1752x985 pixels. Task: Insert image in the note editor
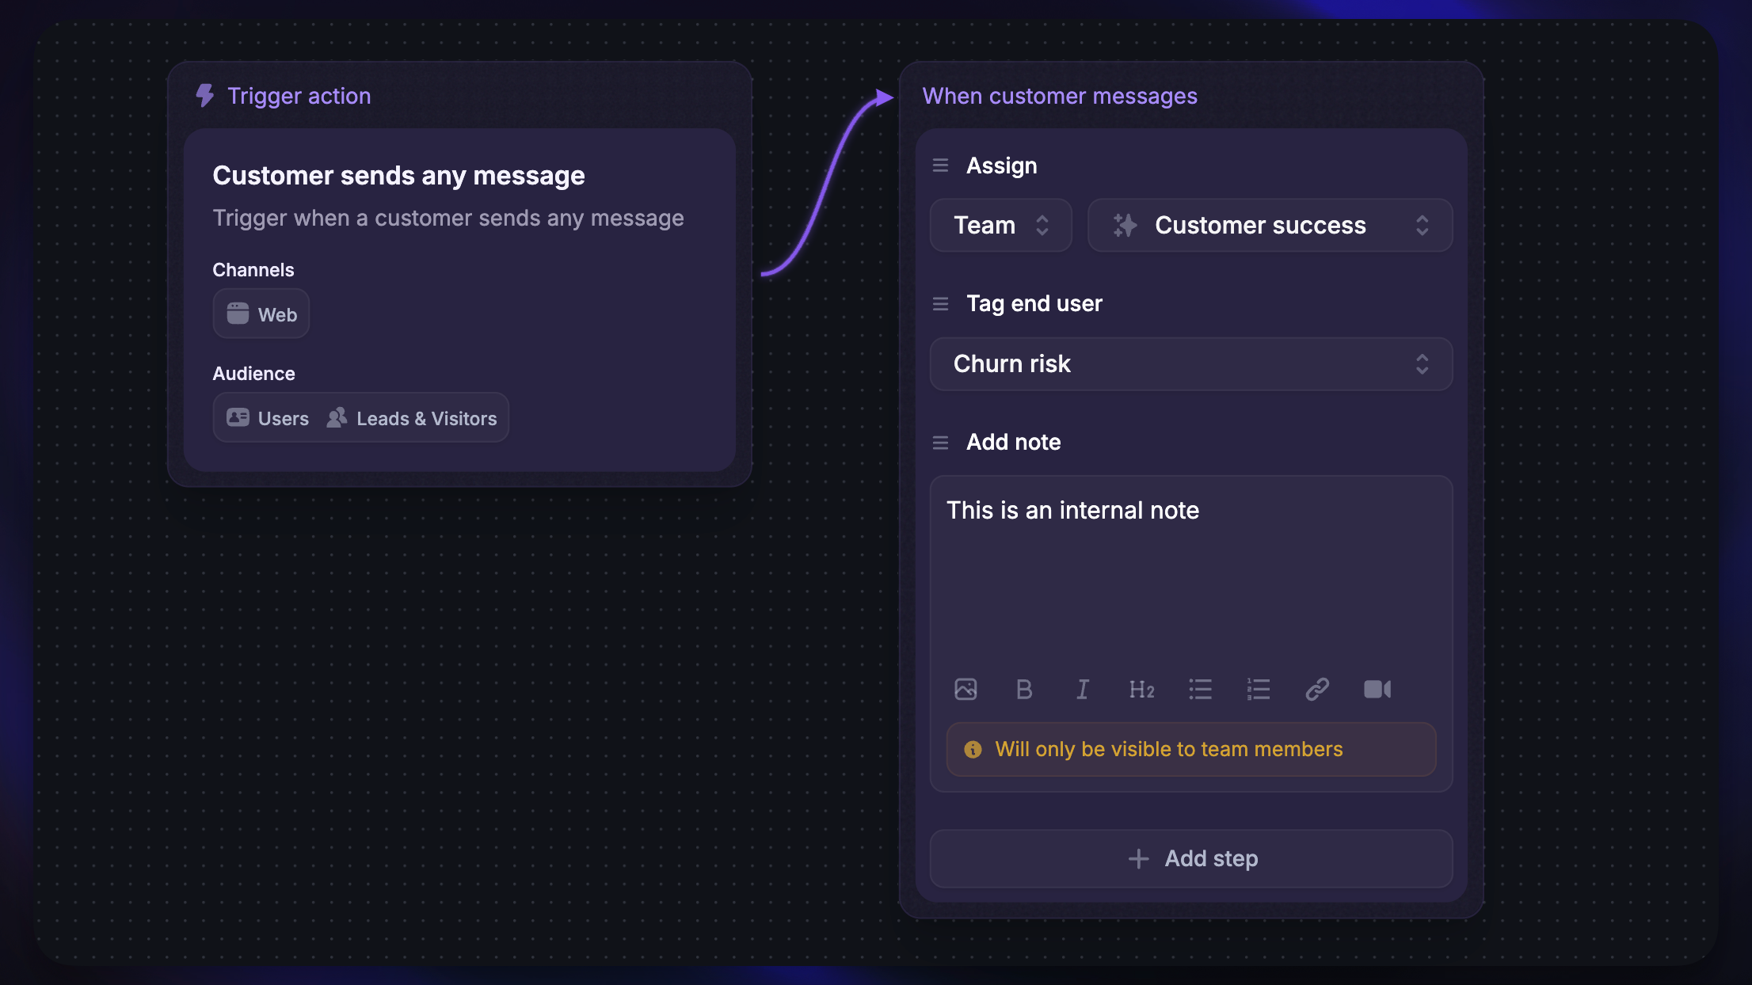966,689
